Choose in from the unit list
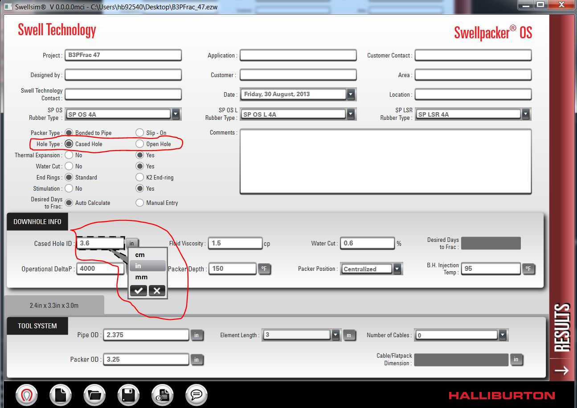 tap(147, 266)
